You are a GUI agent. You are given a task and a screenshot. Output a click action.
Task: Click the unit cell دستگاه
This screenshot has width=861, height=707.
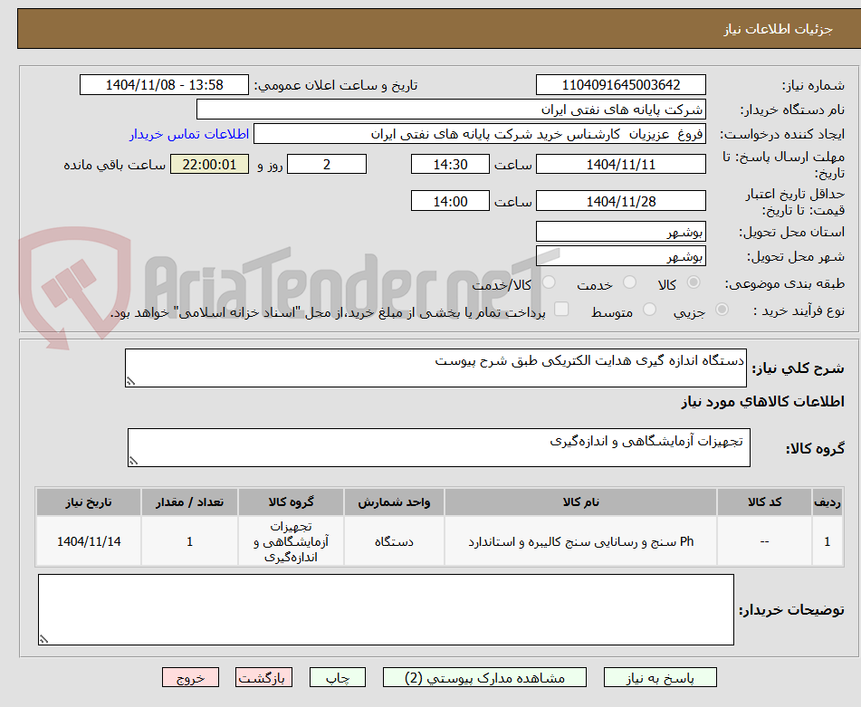394,541
